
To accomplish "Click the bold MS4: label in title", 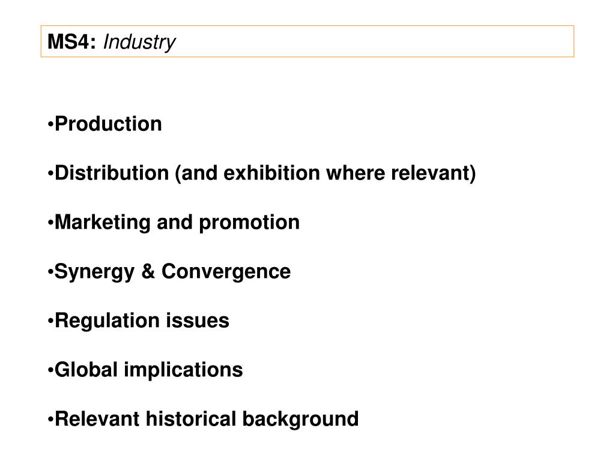I will [72, 41].
